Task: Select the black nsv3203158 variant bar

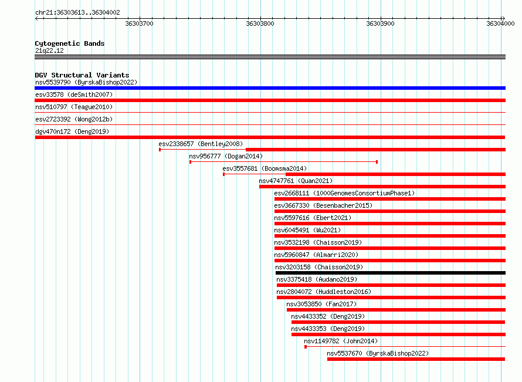Action: (391, 273)
